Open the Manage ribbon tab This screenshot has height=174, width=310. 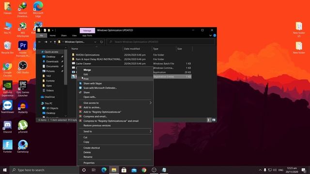pyautogui.click(x=87, y=30)
